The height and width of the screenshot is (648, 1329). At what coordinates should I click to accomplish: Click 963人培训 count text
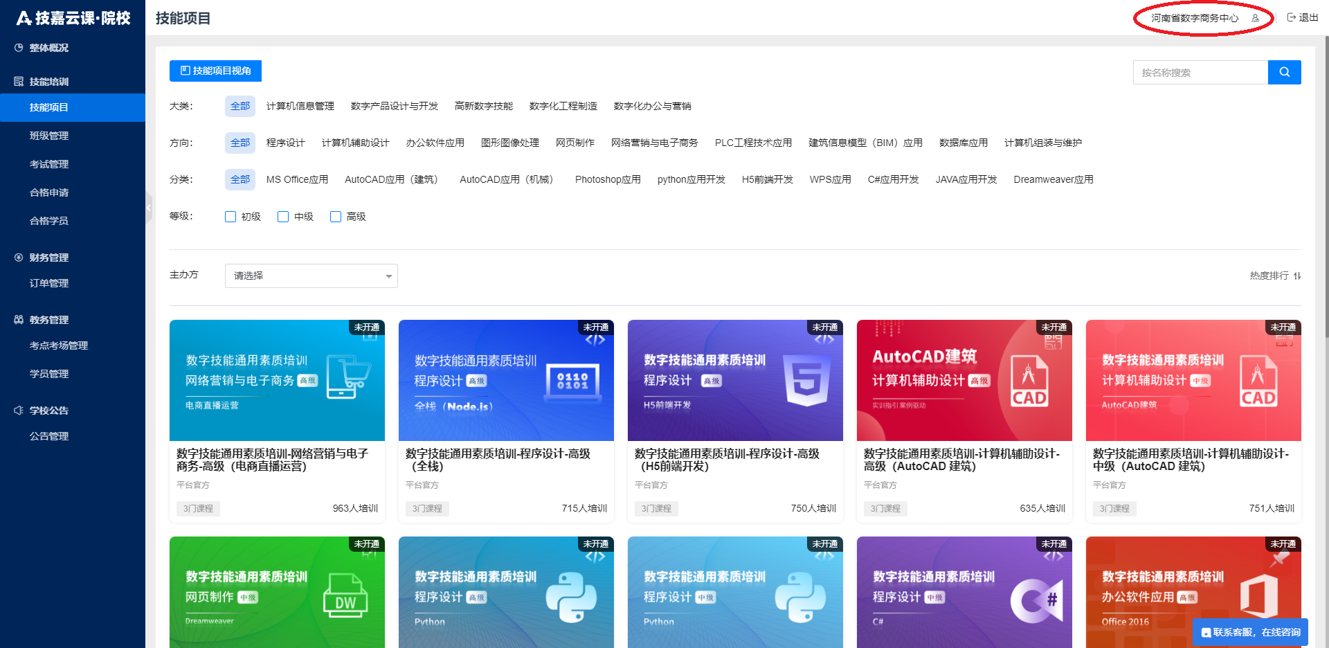point(355,508)
